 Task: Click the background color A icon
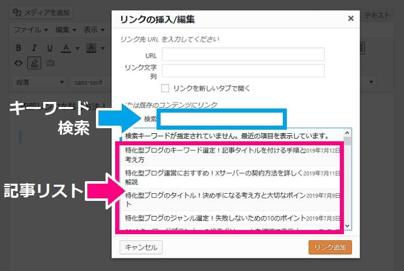[x=91, y=48]
